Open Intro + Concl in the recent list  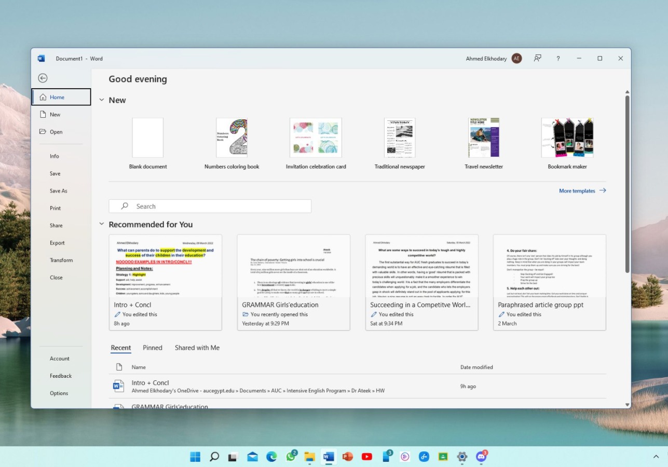point(358,386)
